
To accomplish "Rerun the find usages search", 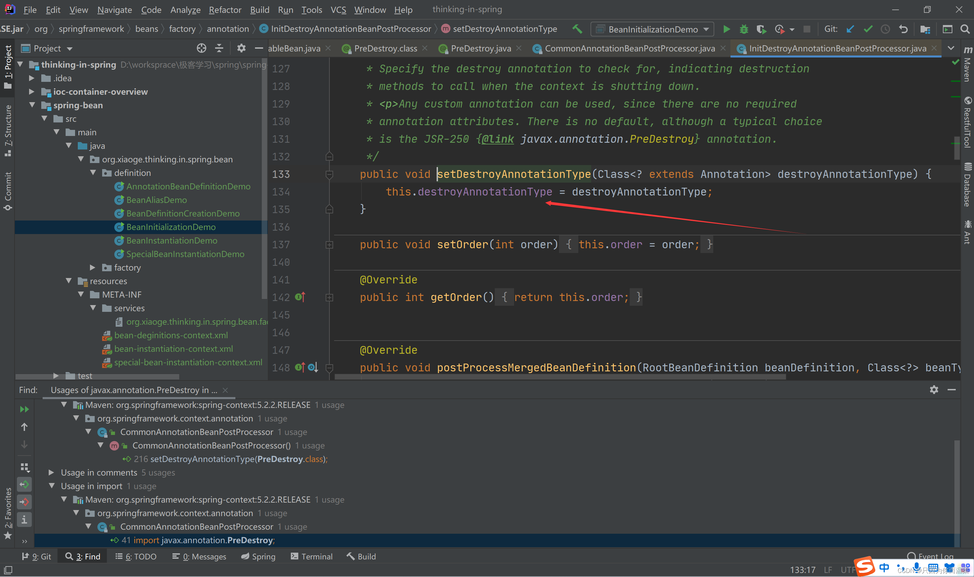I will (x=24, y=410).
